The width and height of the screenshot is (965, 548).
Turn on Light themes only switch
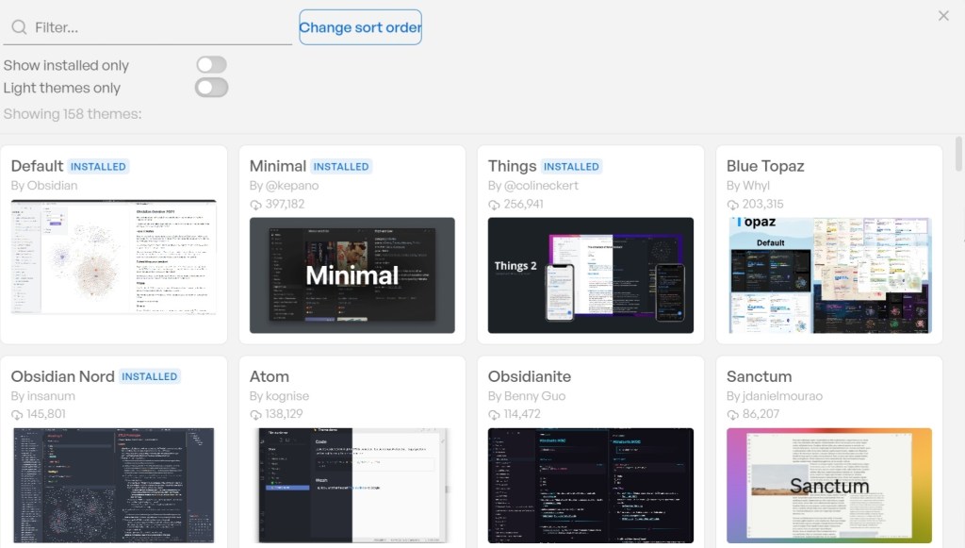(x=211, y=88)
